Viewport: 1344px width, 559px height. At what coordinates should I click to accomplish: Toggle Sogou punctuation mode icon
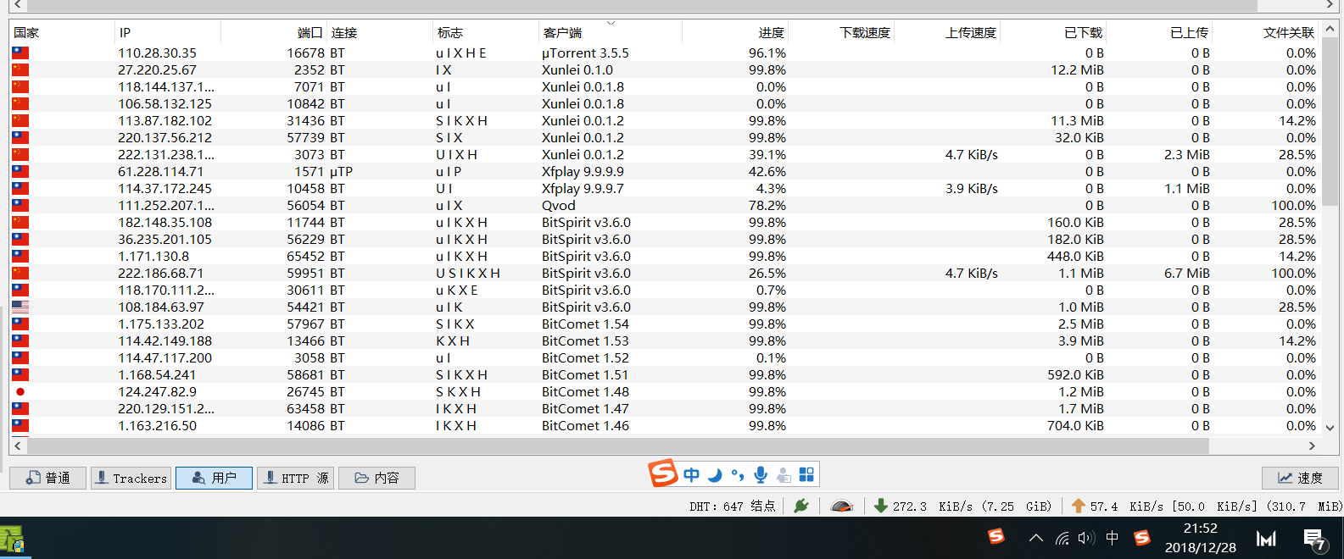pos(738,474)
